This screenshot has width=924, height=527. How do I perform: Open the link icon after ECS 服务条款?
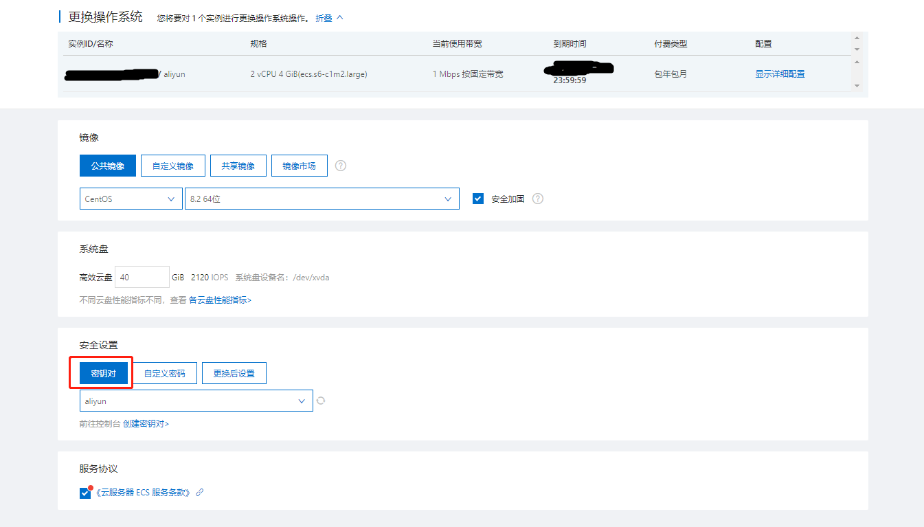pos(200,493)
